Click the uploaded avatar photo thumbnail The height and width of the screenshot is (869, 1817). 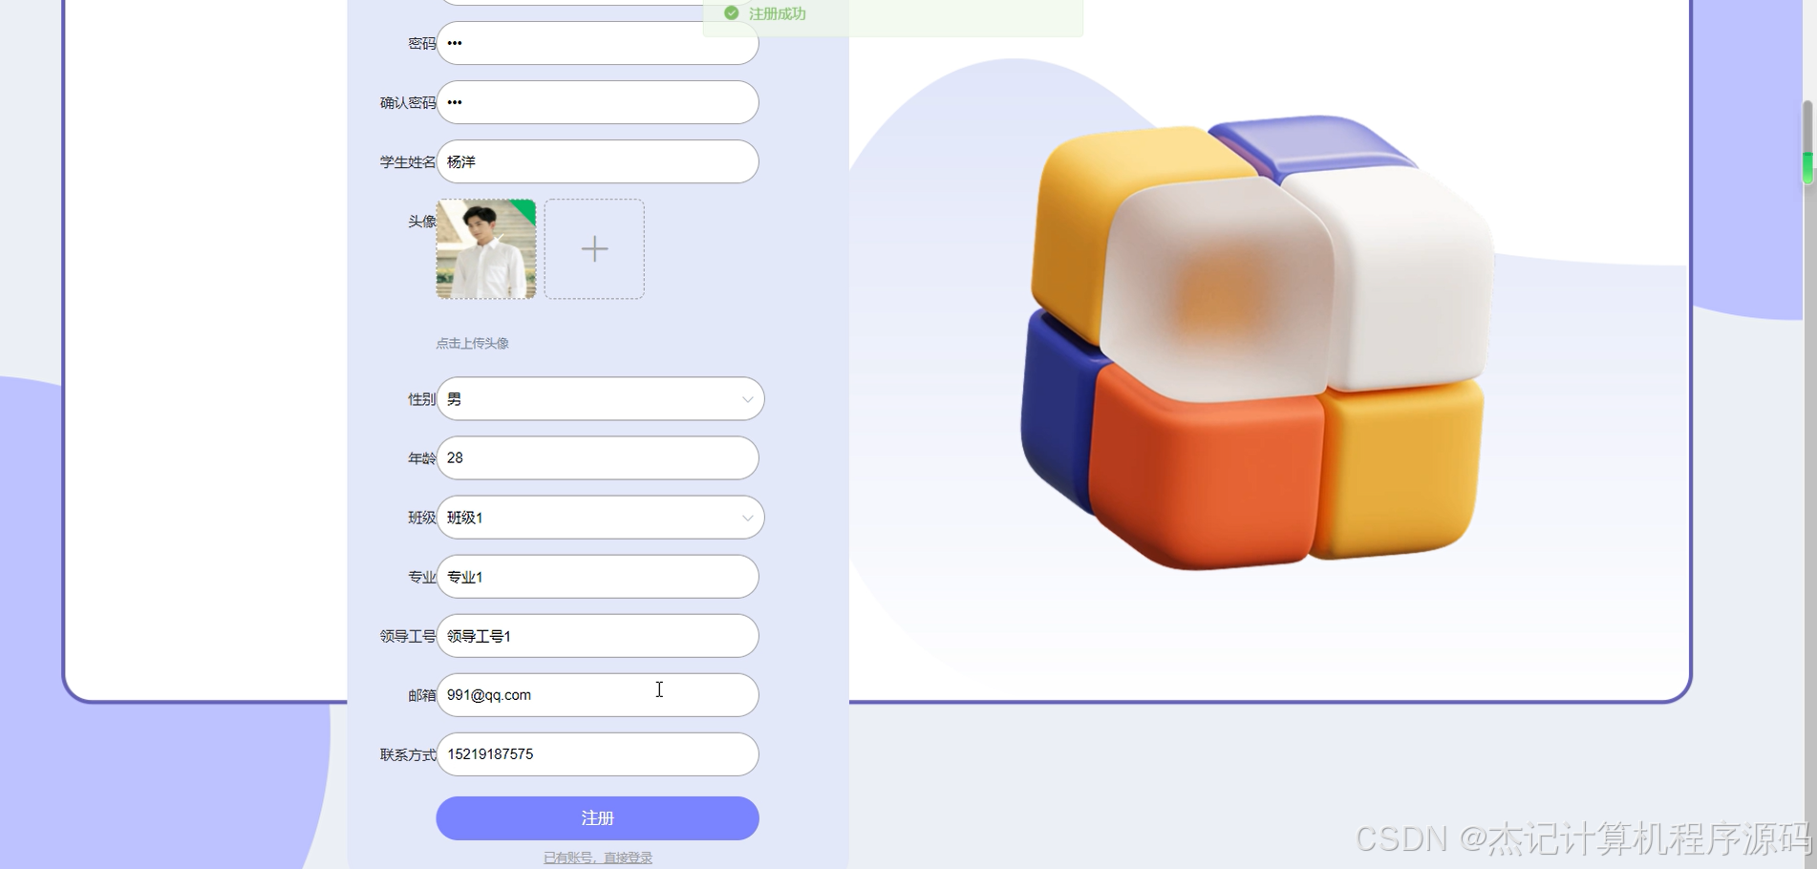486,249
